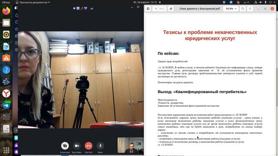
Task: Click the PDF viewer vertical scrollbar
Action: pyautogui.click(x=277, y=87)
